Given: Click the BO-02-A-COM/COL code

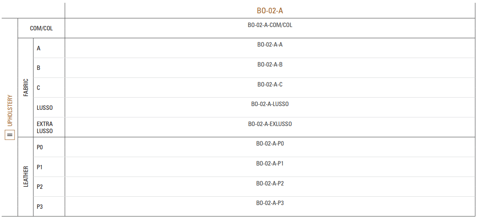Looking at the screenshot, I should click(270, 25).
